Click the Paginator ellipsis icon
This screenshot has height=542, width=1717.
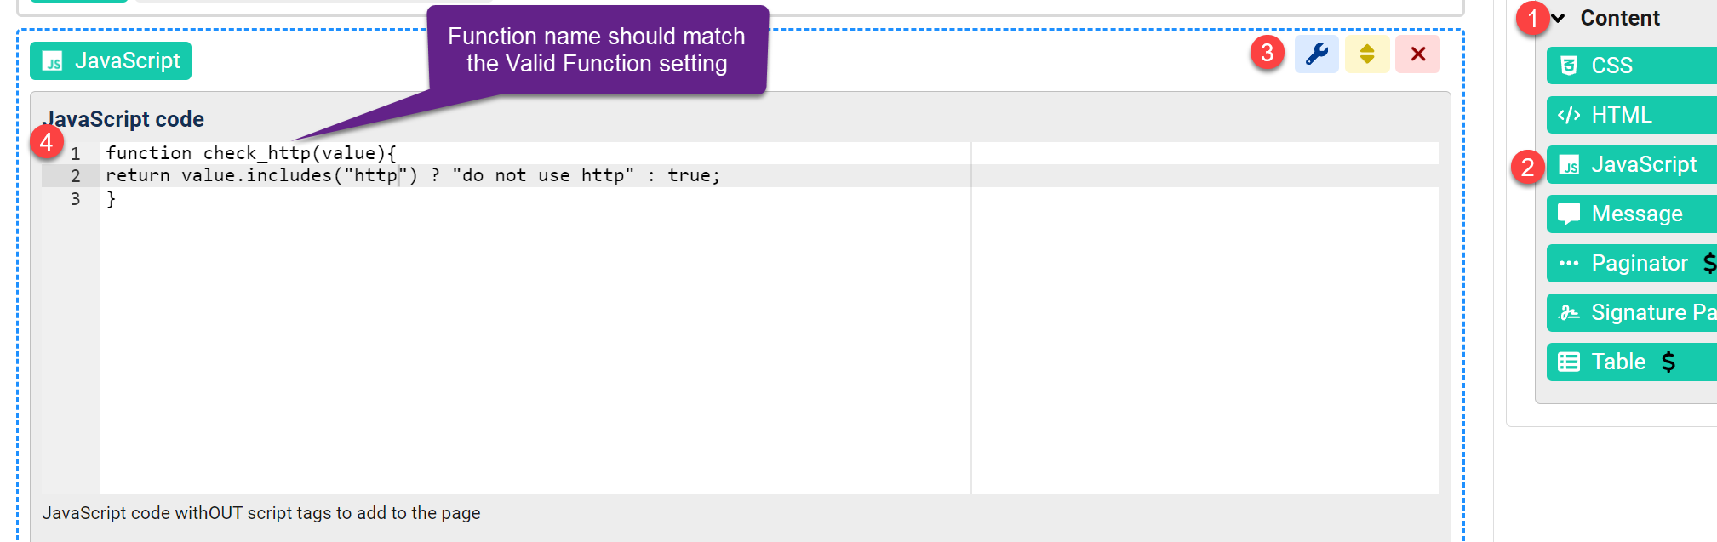pyautogui.click(x=1569, y=263)
